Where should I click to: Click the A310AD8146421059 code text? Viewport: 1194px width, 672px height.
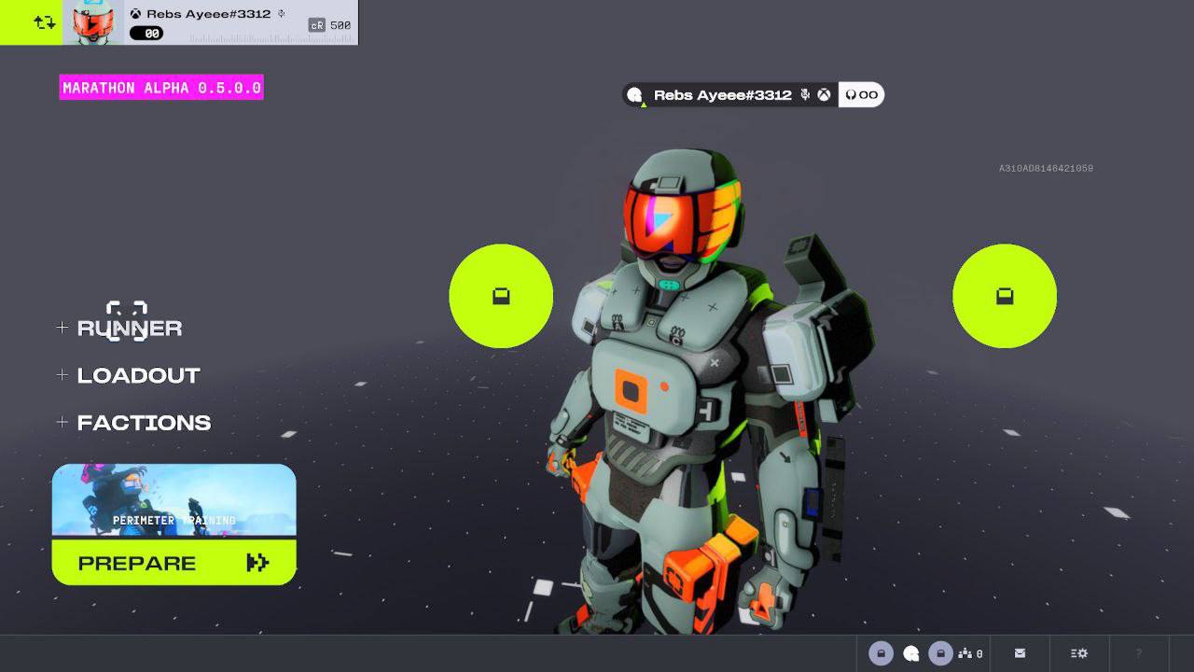tap(1046, 169)
